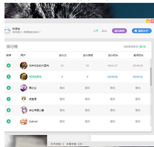This screenshot has width=154, height=147.
Task: Open the cat avatar next to 咸鱼菌
Action: pyautogui.click(x=24, y=99)
